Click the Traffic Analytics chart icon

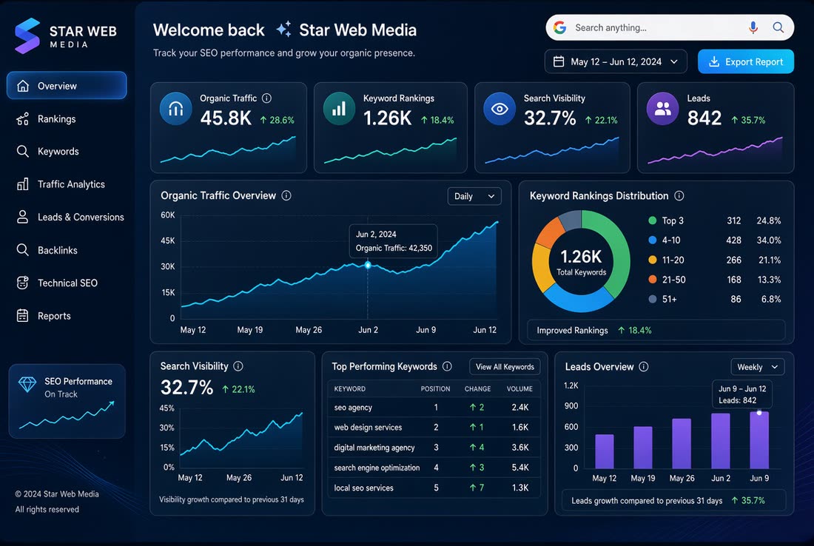click(x=22, y=183)
